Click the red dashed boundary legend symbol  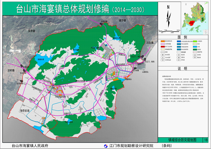click(x=195, y=52)
